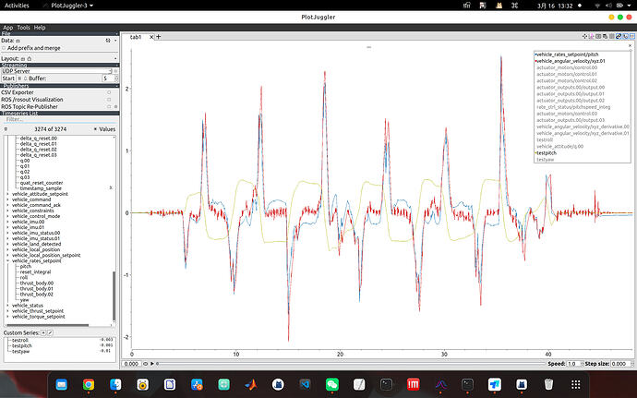The width and height of the screenshot is (637, 398).
Task: Click the trash icon above timeseries list
Action: point(6,129)
